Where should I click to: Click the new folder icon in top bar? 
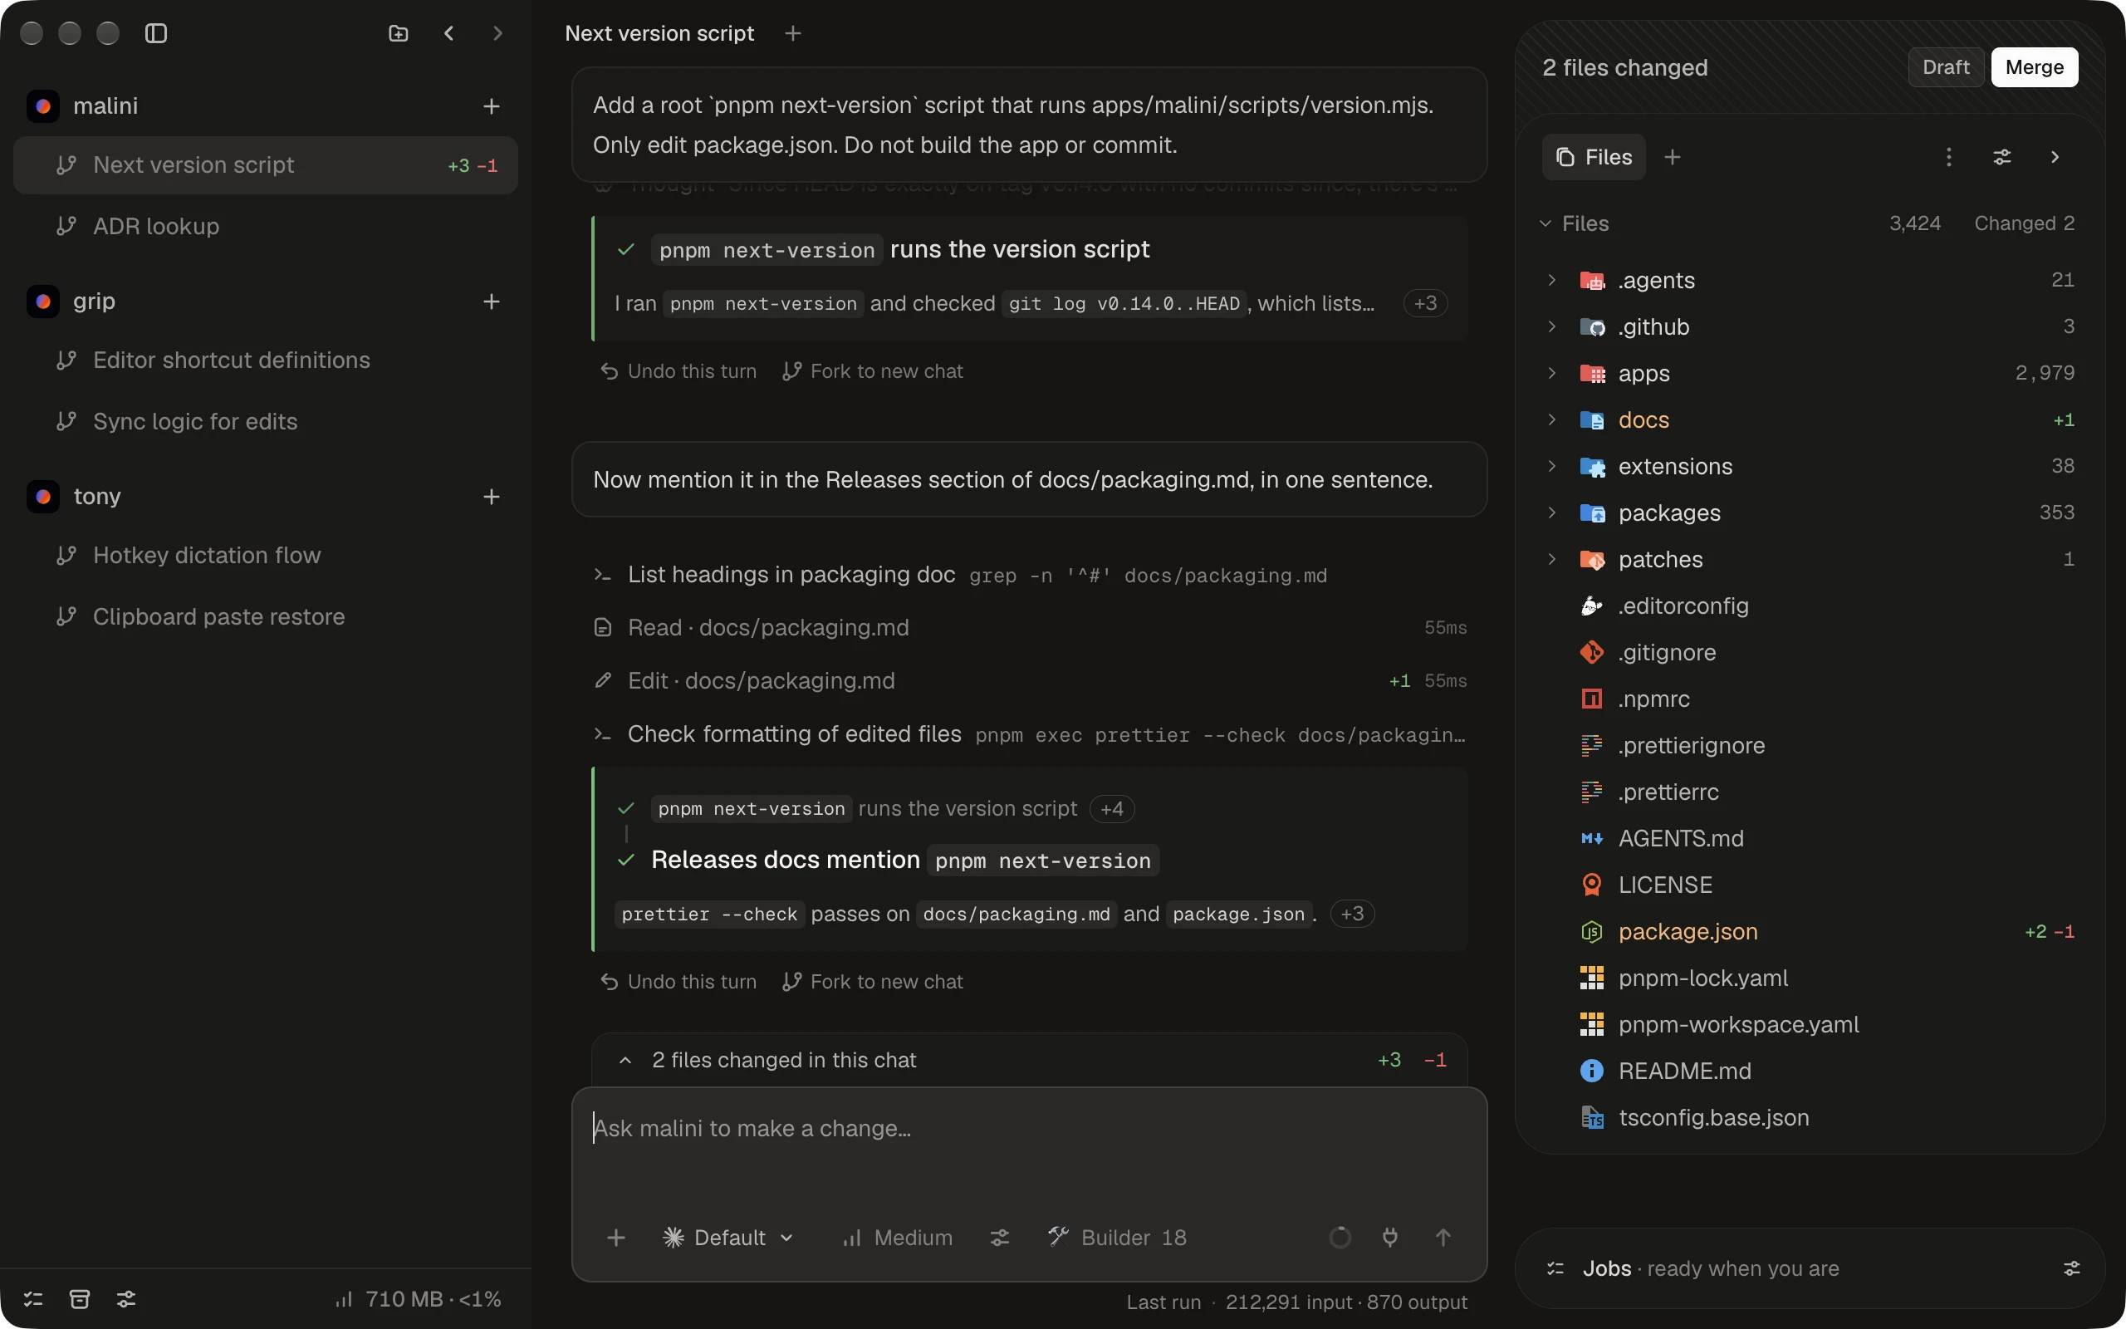399,33
